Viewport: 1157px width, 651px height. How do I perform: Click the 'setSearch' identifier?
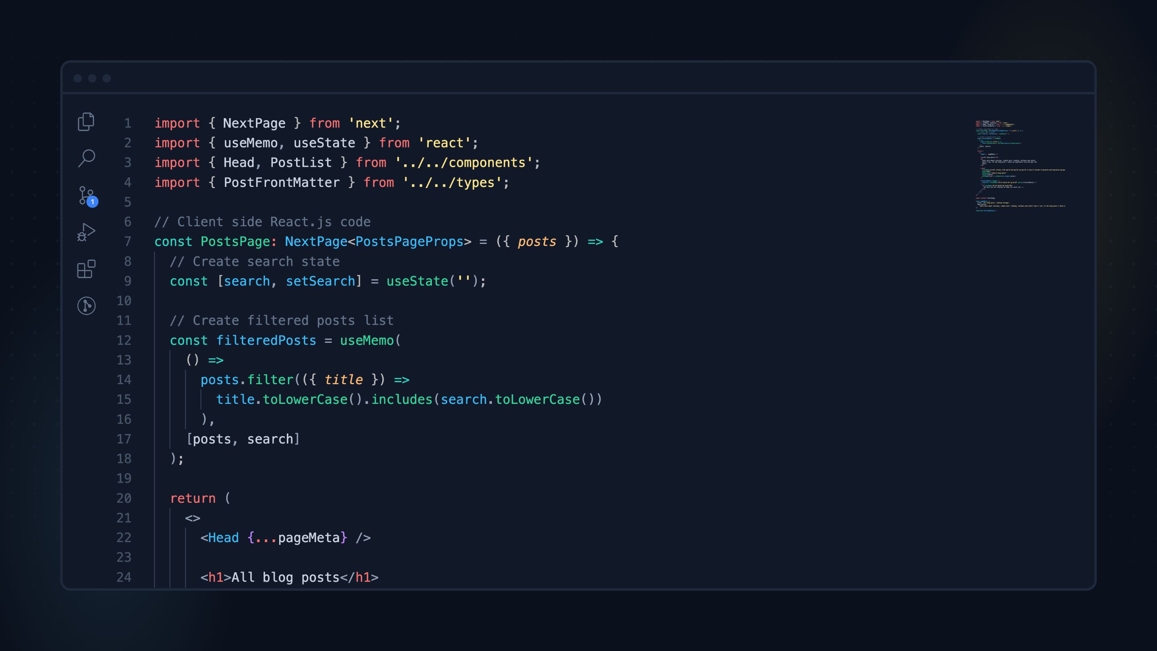point(320,281)
